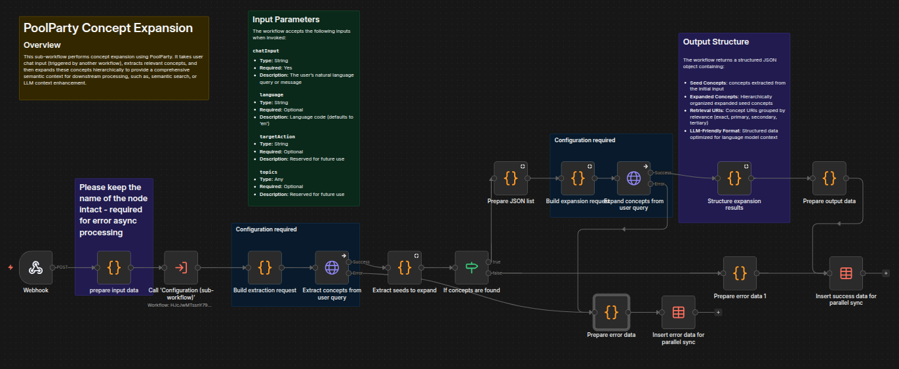The height and width of the screenshot is (369, 899).
Task: Select the PoolParty Concept Expansion sticky note
Action: 114,58
